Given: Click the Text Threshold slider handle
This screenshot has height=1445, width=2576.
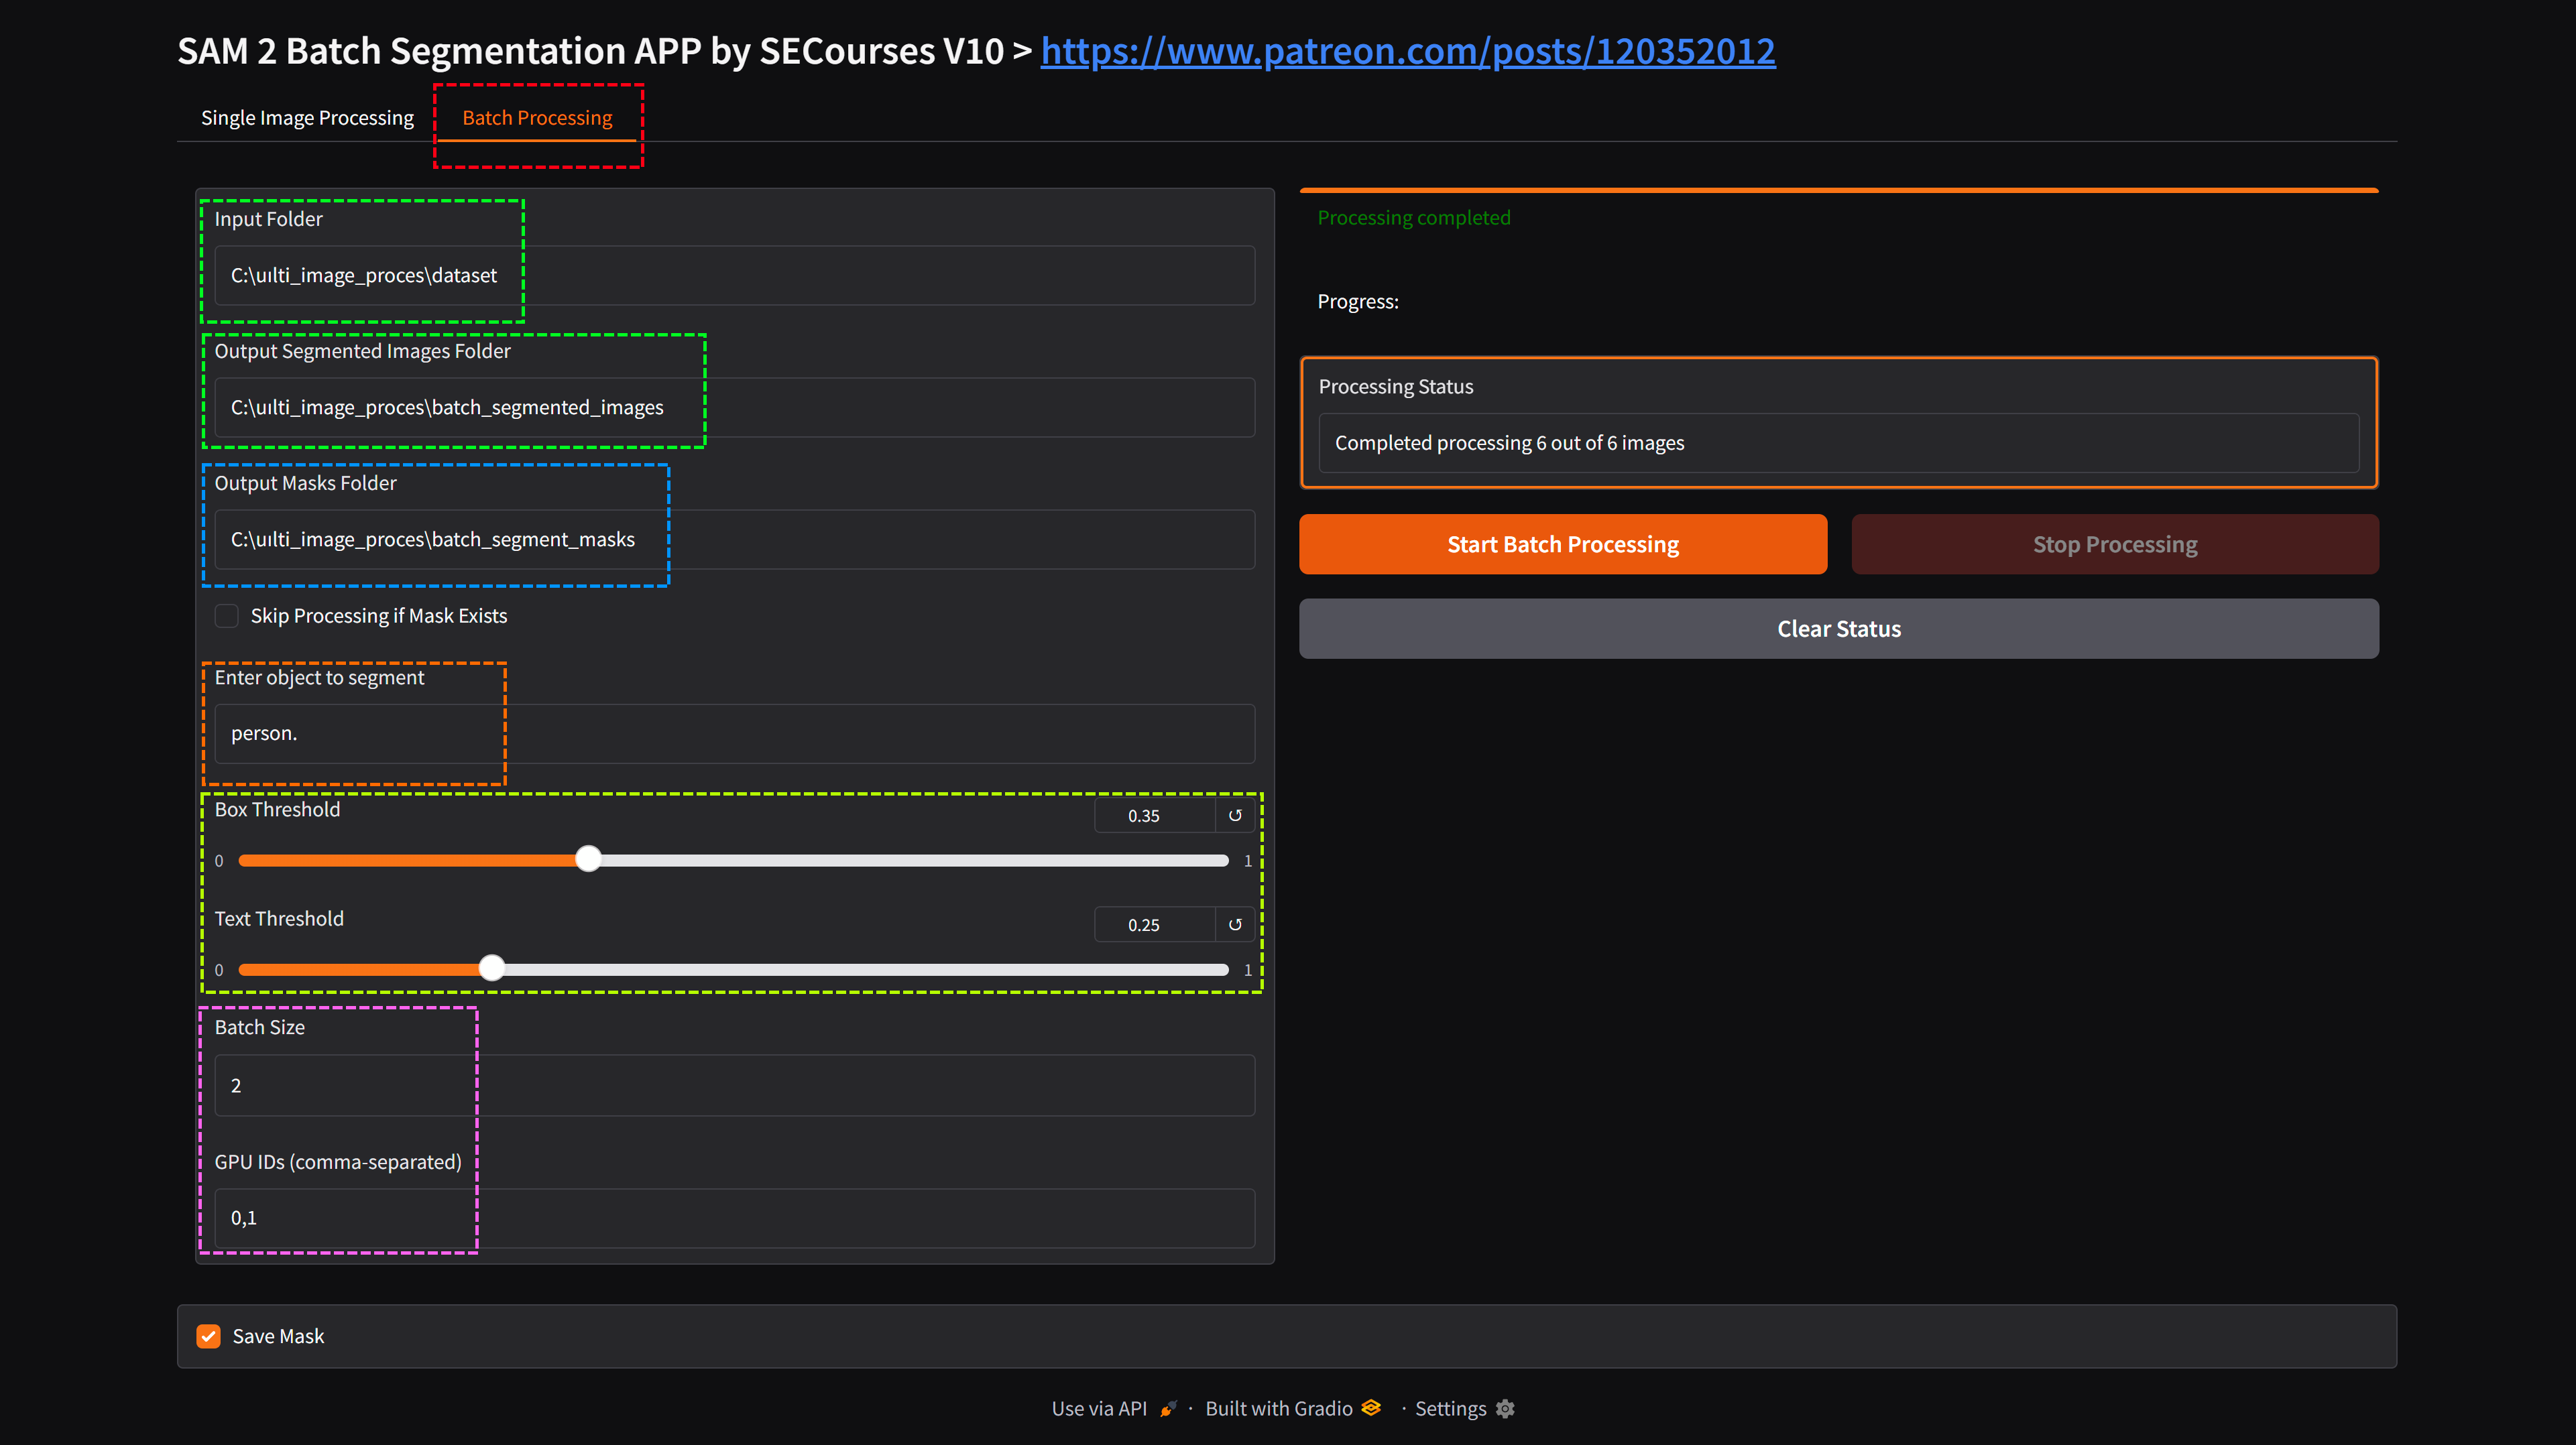Looking at the screenshot, I should click(492, 968).
